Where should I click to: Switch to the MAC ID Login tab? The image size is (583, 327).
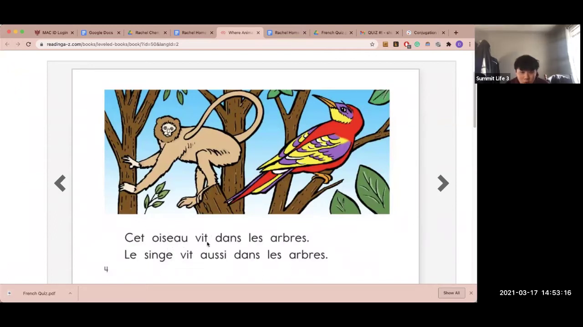(x=54, y=33)
